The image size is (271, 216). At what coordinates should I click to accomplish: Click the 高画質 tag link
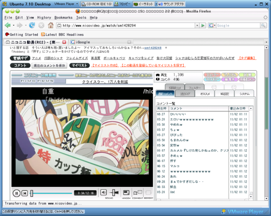96,58
